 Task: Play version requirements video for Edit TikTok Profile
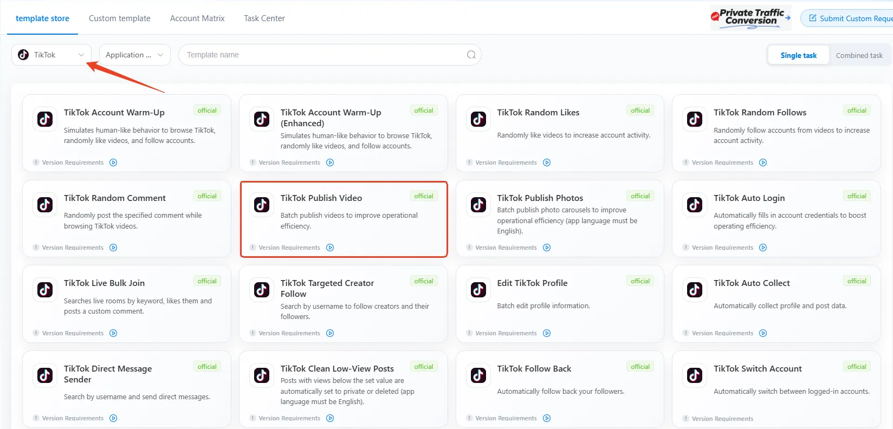click(x=547, y=333)
